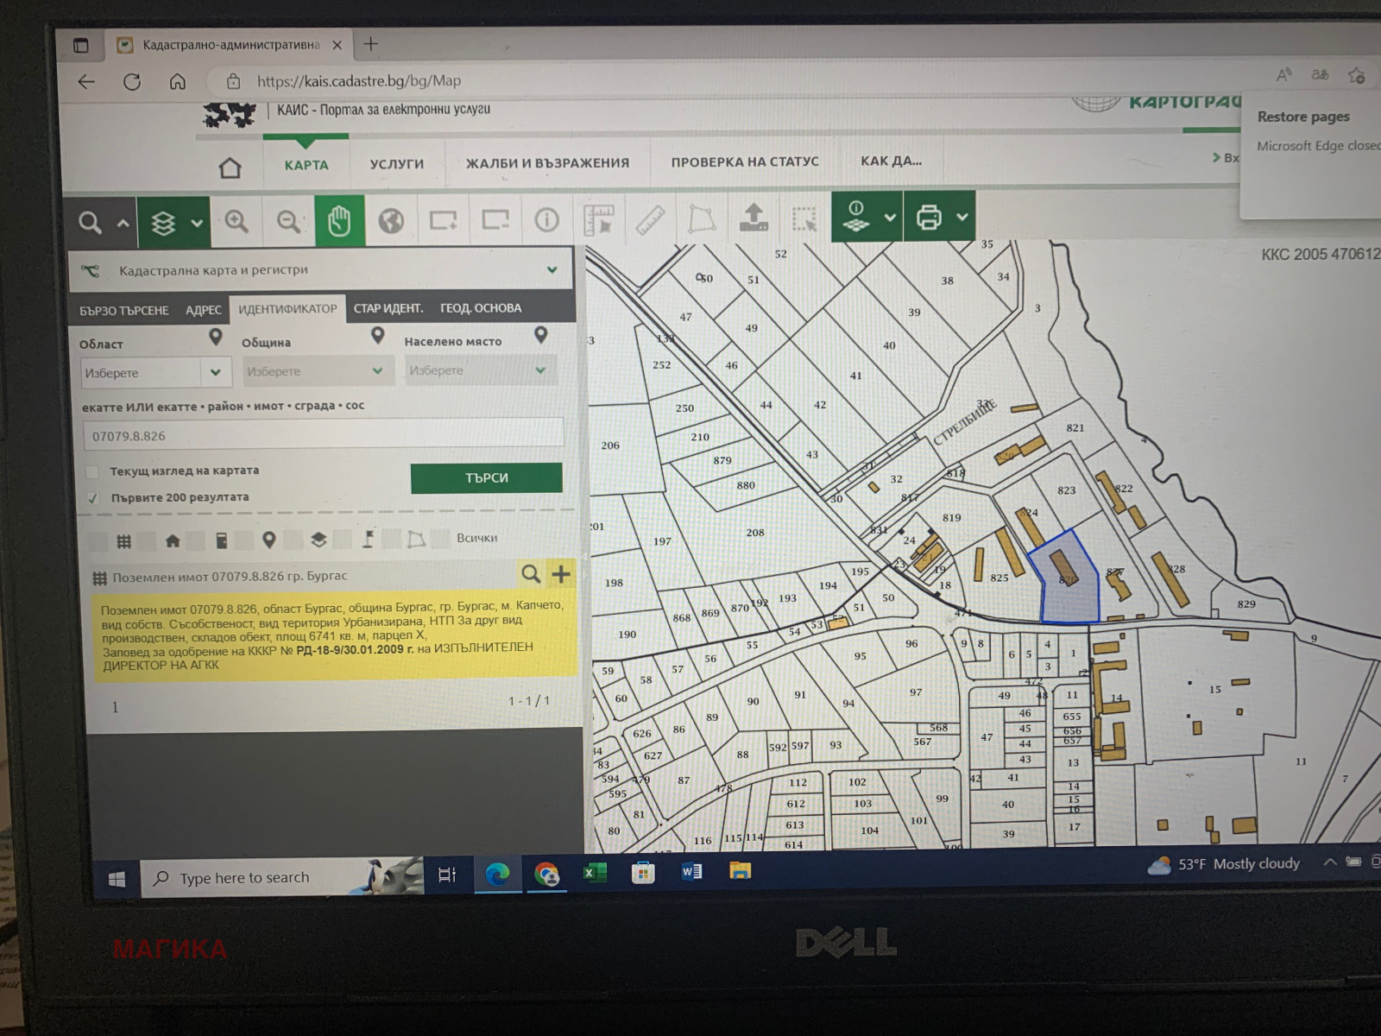This screenshot has width=1381, height=1036.
Task: Click the info identify tool
Action: click(x=546, y=221)
